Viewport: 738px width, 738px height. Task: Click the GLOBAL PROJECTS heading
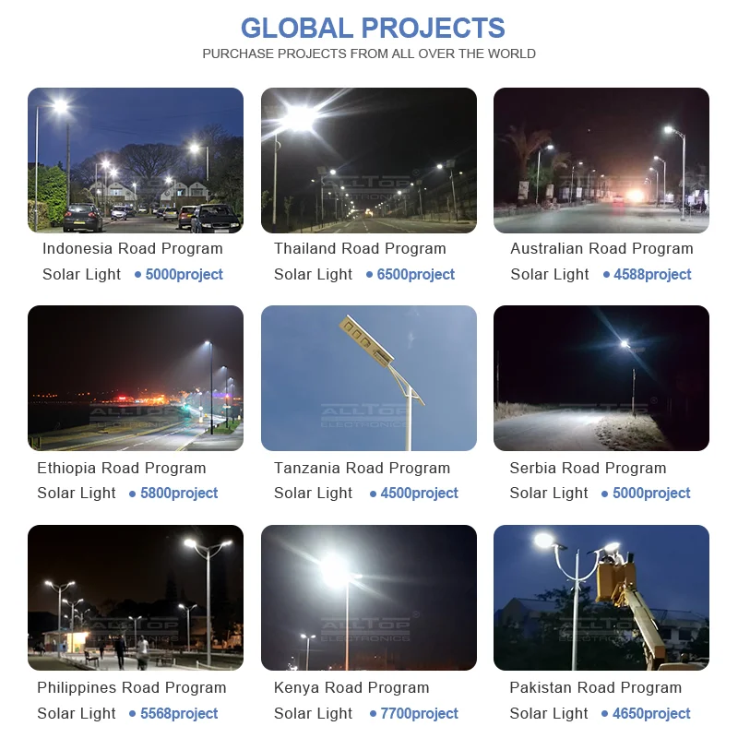(x=373, y=28)
